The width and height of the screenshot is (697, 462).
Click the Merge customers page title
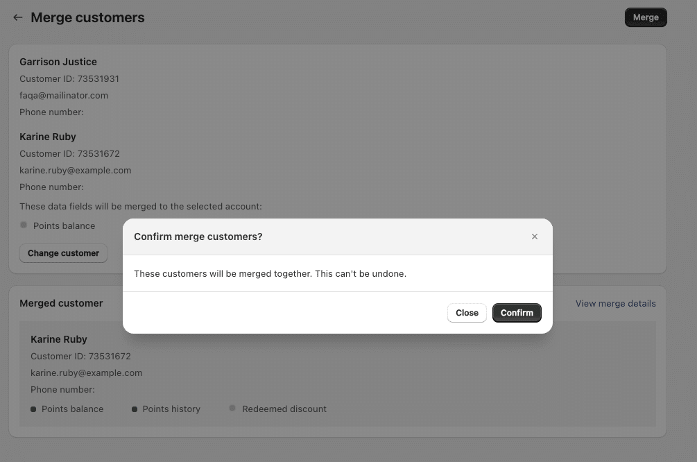[x=87, y=17]
